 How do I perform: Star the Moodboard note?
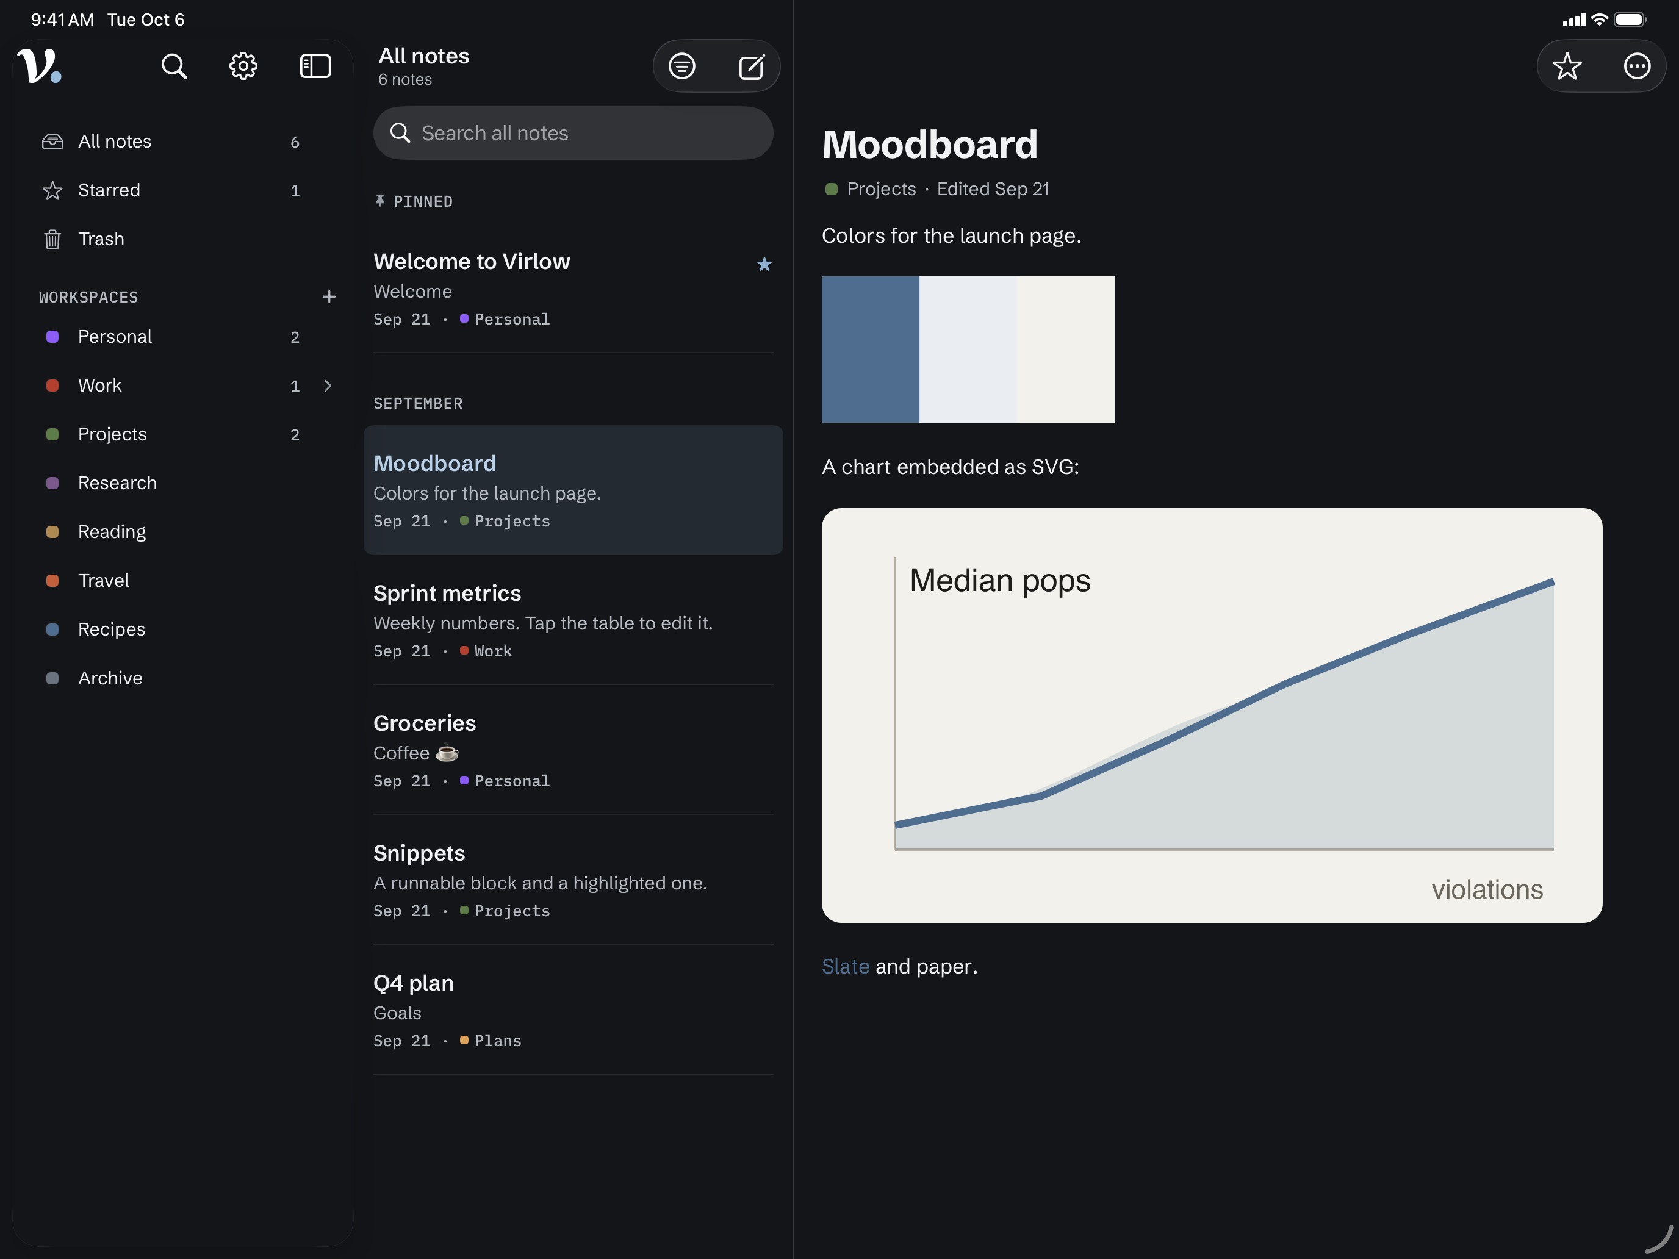pyautogui.click(x=1567, y=66)
